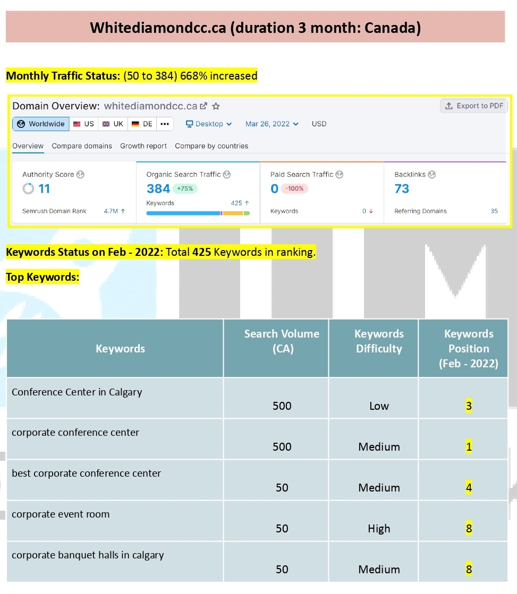Click the Monthly Traffic Status heading

63,76
